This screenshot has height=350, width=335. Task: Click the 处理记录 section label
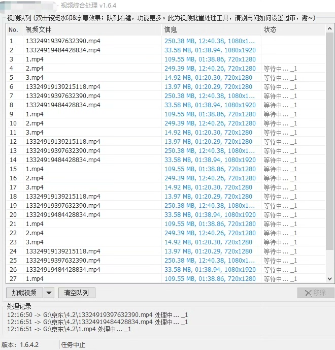[19, 306]
